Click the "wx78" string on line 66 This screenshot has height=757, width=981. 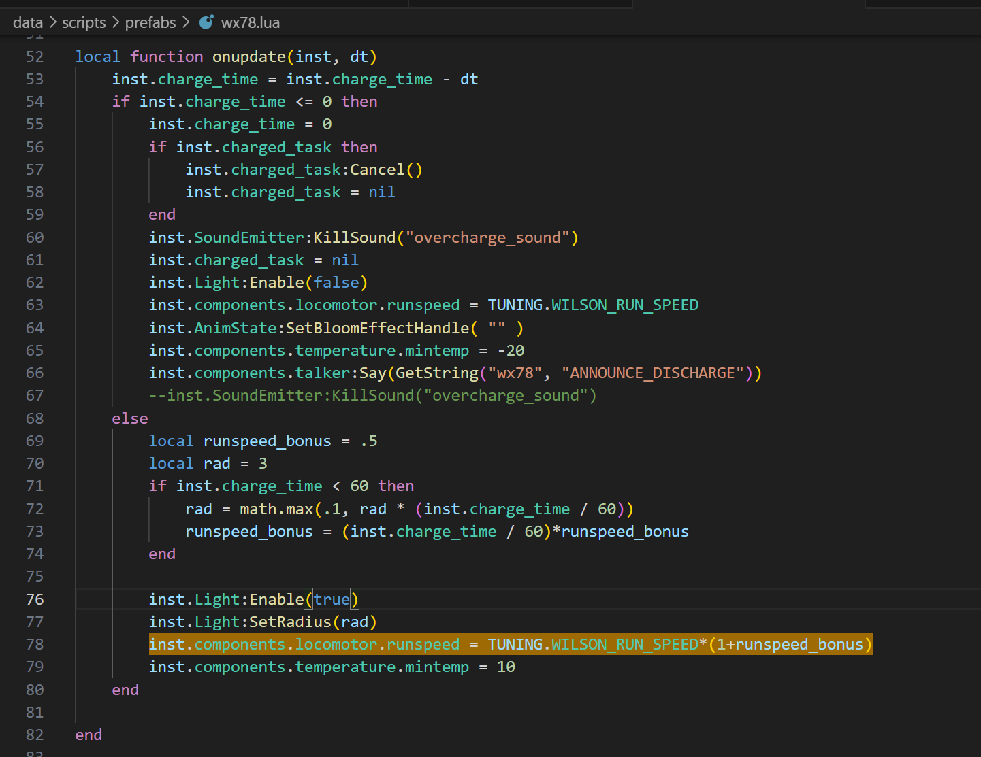pos(515,373)
